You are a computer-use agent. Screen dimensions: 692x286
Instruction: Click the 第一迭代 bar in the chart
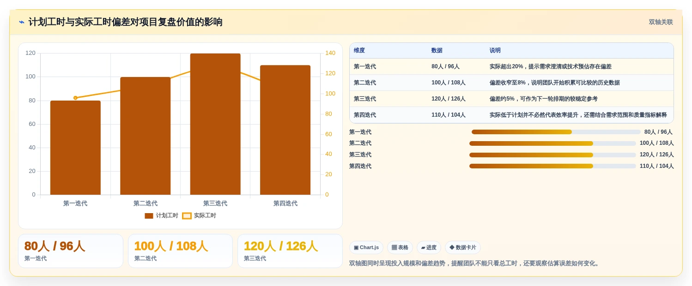coord(75,148)
